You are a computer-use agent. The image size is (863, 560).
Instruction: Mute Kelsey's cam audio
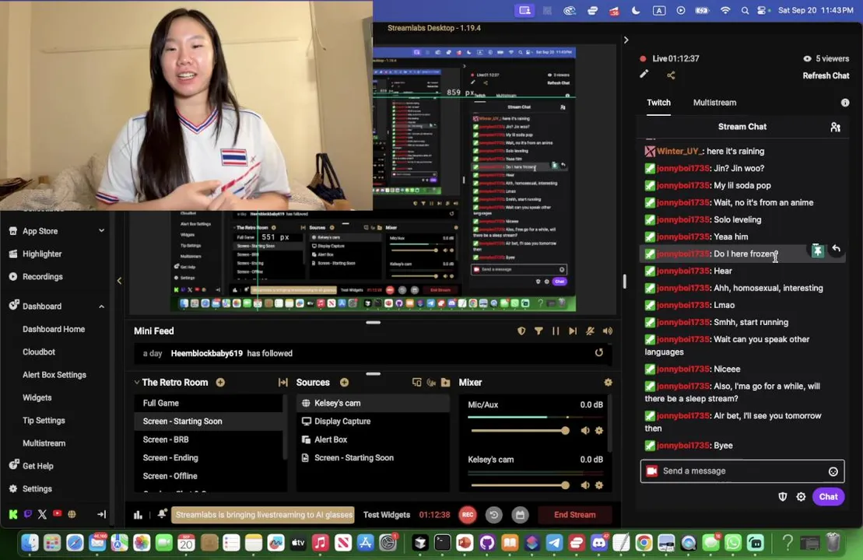coord(585,485)
